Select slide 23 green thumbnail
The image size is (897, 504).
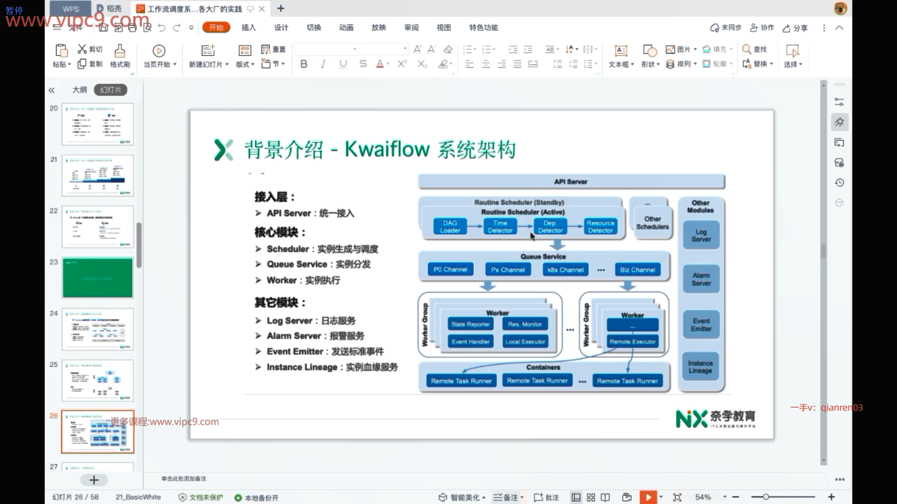tap(98, 278)
